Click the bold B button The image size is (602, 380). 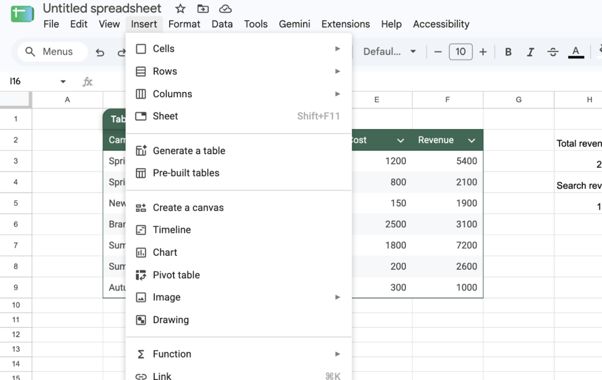point(508,51)
